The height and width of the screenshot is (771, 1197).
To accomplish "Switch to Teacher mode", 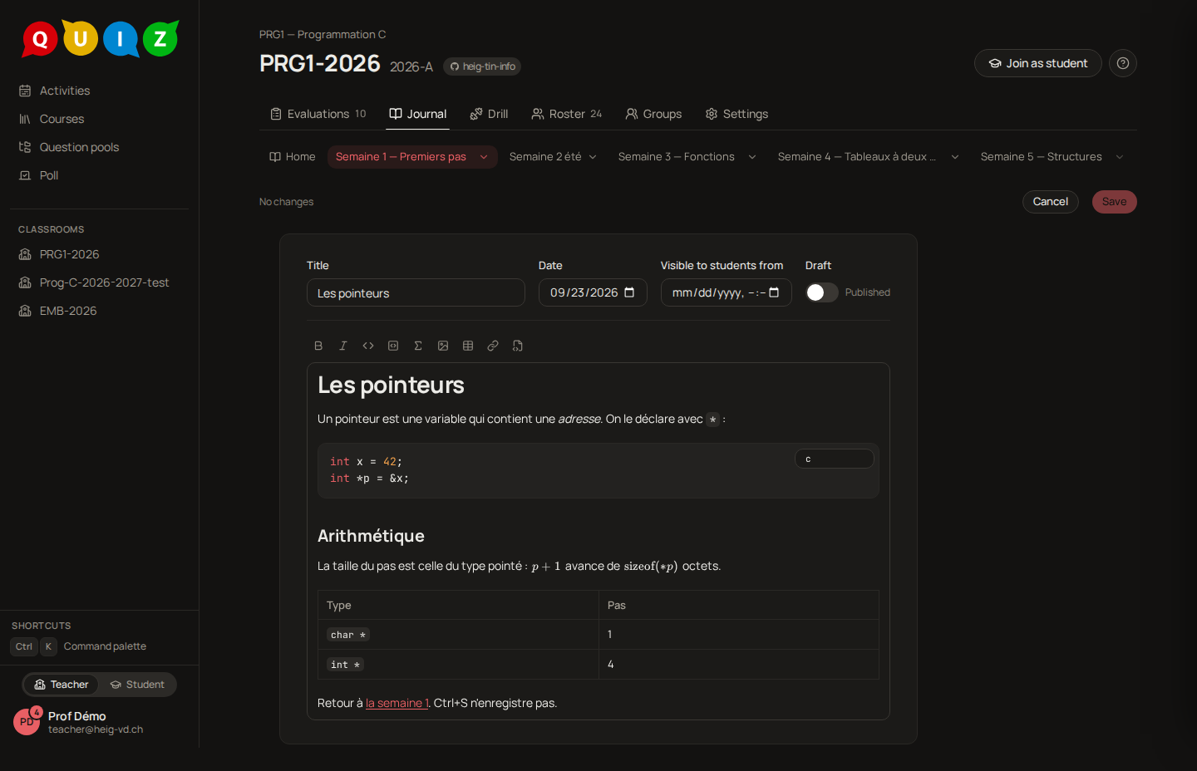I will click(62, 685).
